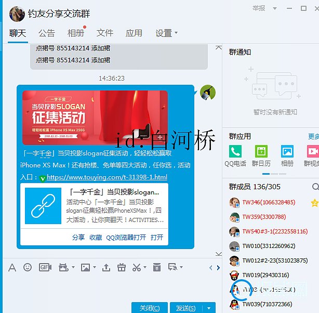This screenshot has width=319, height=313.
Task: Open the font formatting tool (A icon)
Action: (12, 268)
